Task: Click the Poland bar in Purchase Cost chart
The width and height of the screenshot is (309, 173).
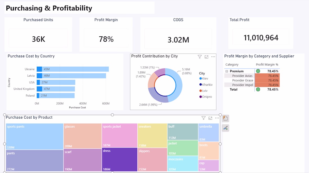Action: (56, 95)
